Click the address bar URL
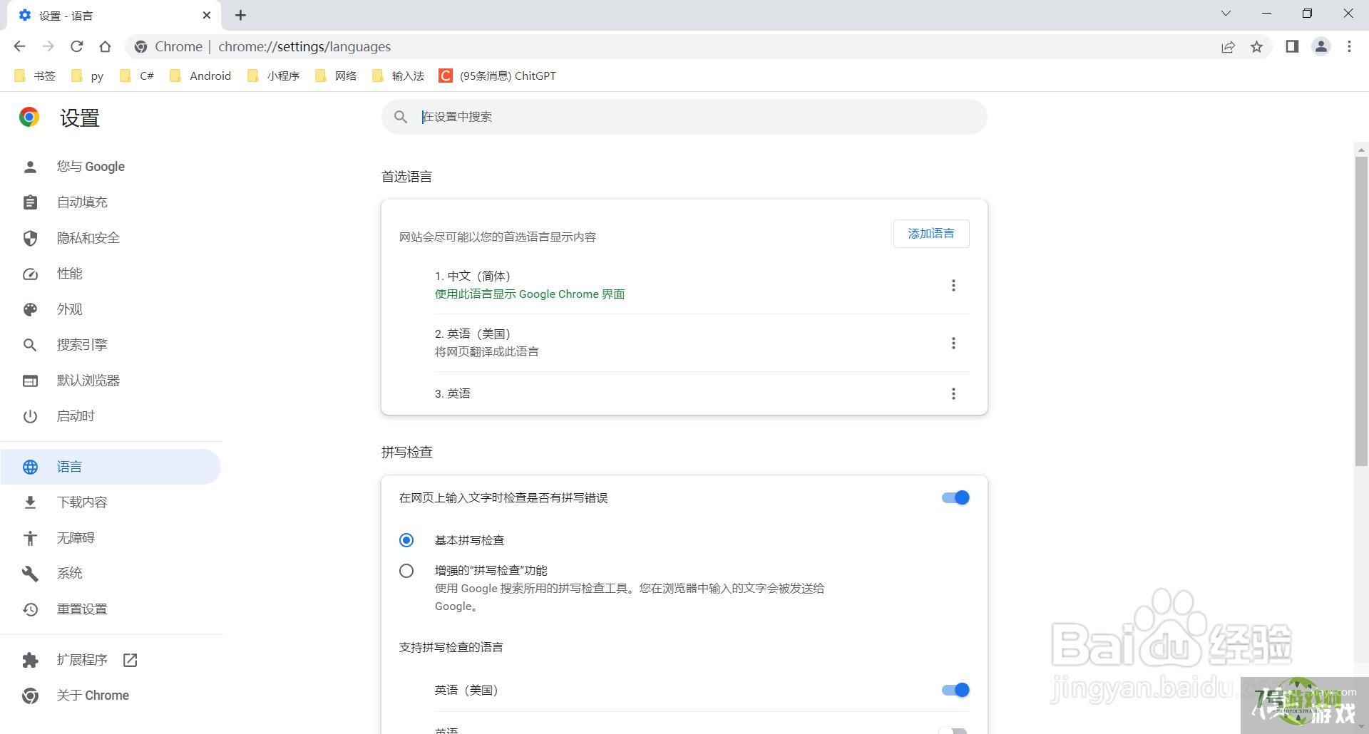This screenshot has width=1369, height=734. tap(304, 47)
